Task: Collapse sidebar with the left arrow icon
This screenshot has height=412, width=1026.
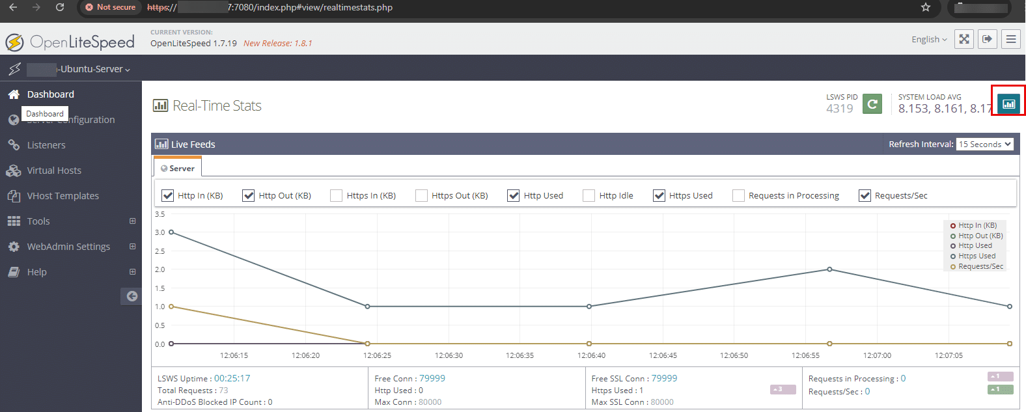Action: point(132,296)
